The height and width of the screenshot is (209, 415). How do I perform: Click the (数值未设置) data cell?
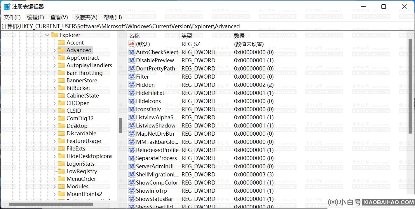249,44
